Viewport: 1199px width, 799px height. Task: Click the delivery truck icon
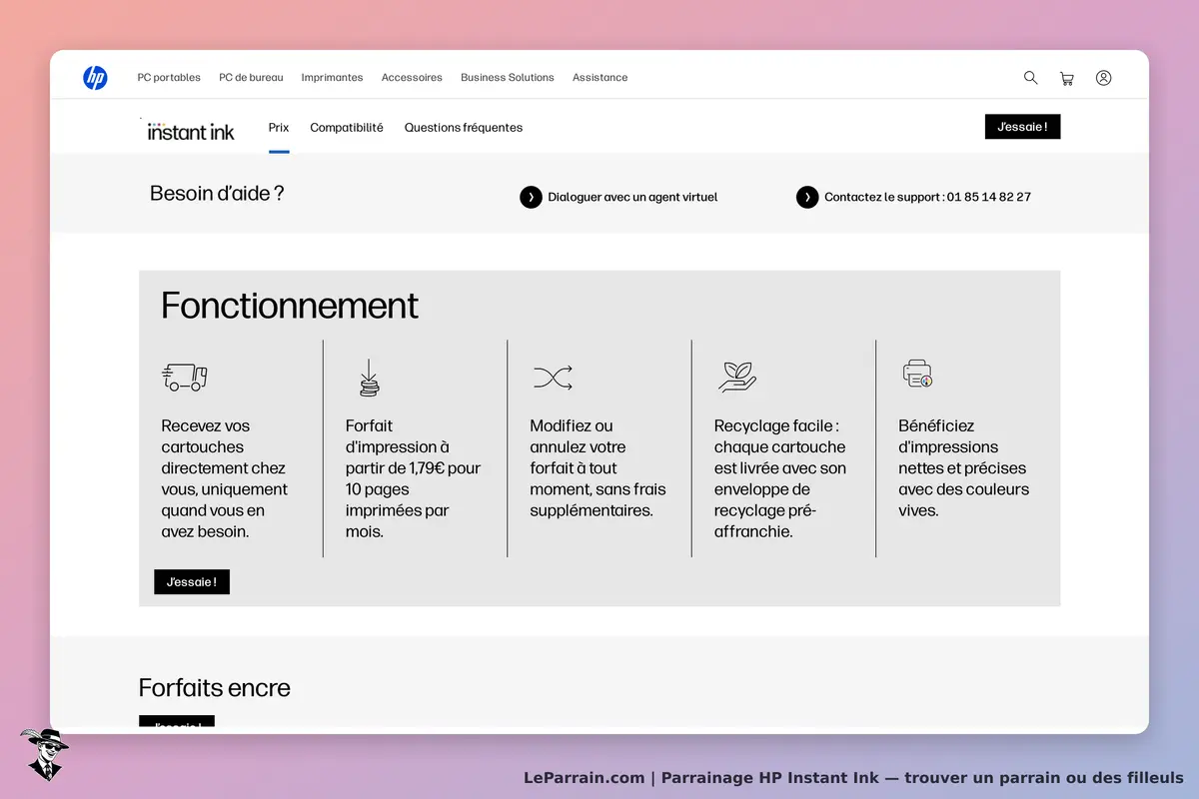click(x=185, y=378)
